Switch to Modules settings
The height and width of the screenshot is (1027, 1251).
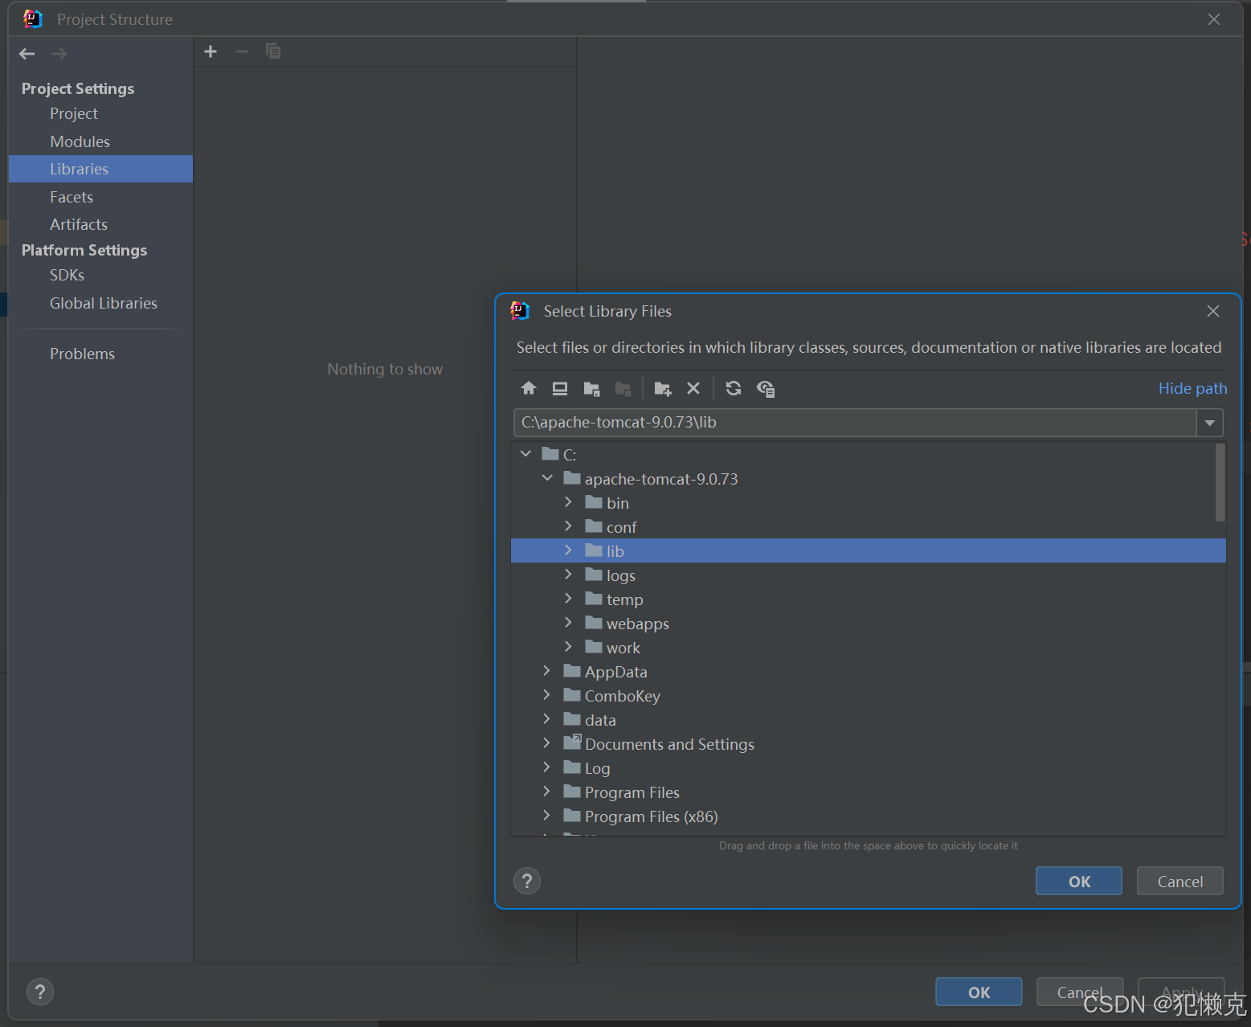(x=80, y=141)
